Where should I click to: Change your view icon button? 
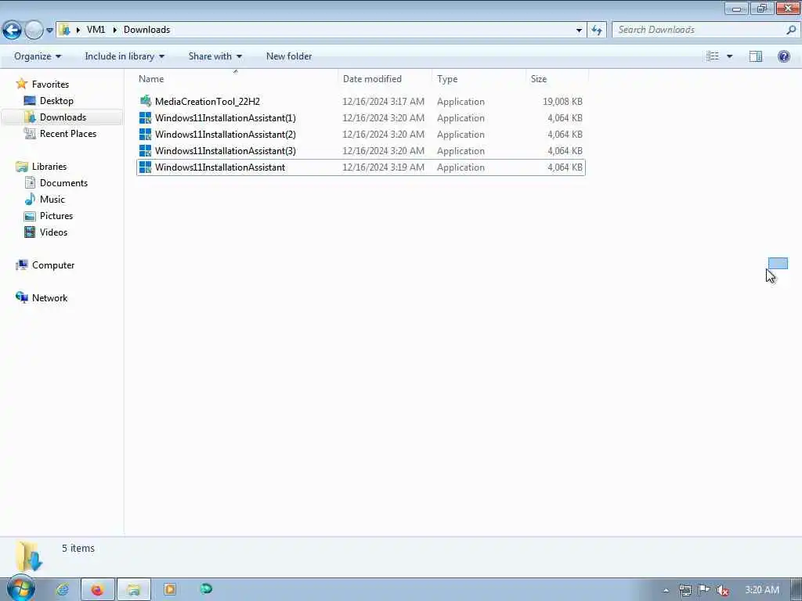click(x=713, y=56)
